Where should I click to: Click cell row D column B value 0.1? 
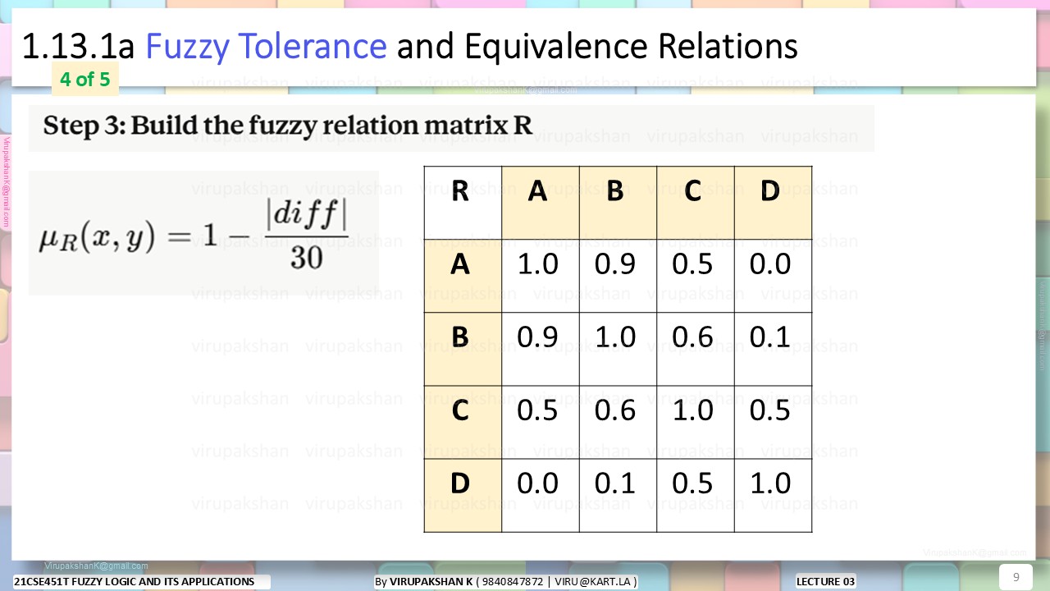coord(618,495)
